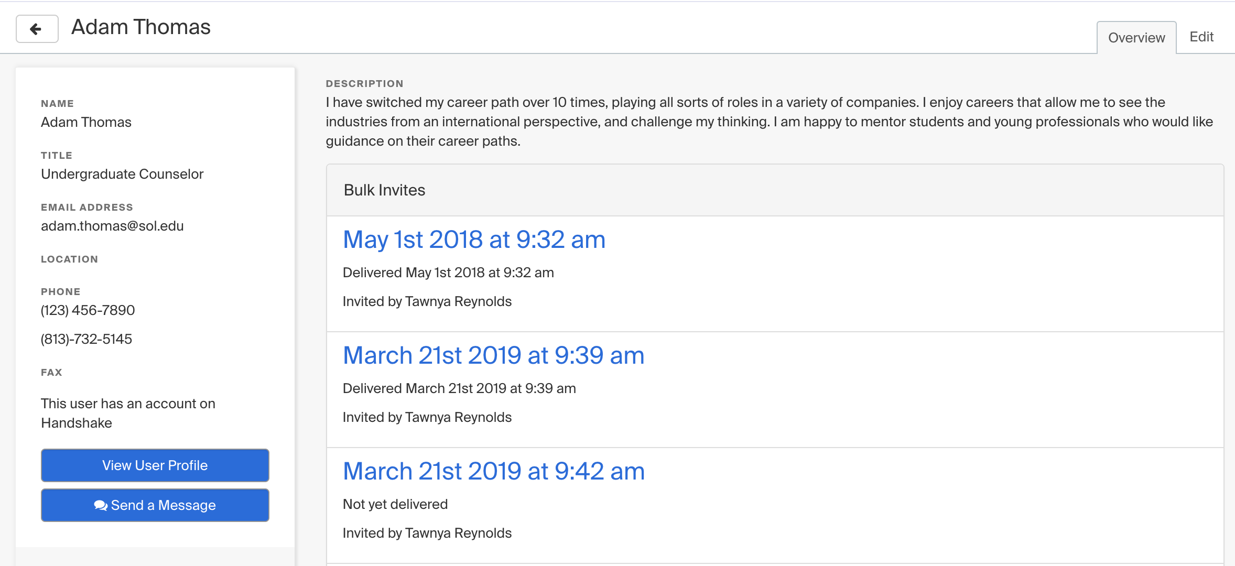Switch to the Overview tab
This screenshot has width=1235, height=566.
coord(1136,38)
